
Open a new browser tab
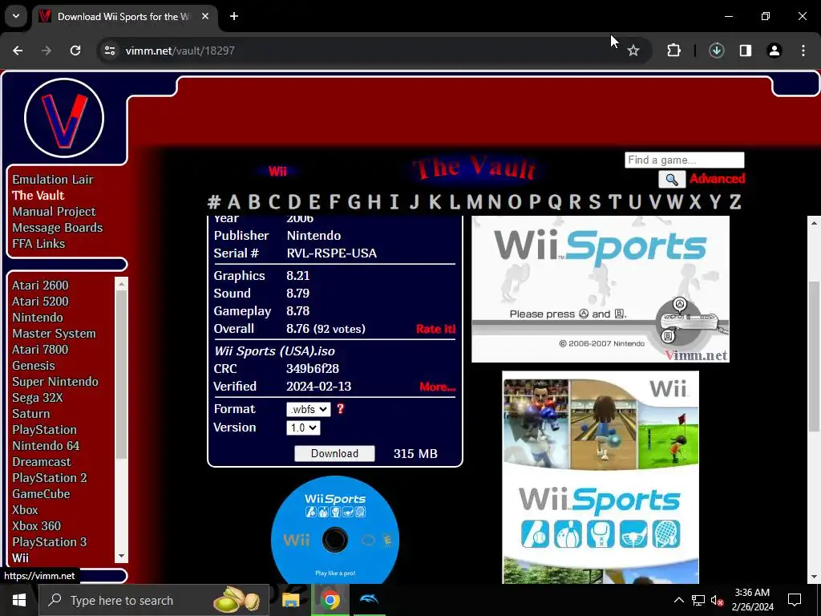(234, 16)
